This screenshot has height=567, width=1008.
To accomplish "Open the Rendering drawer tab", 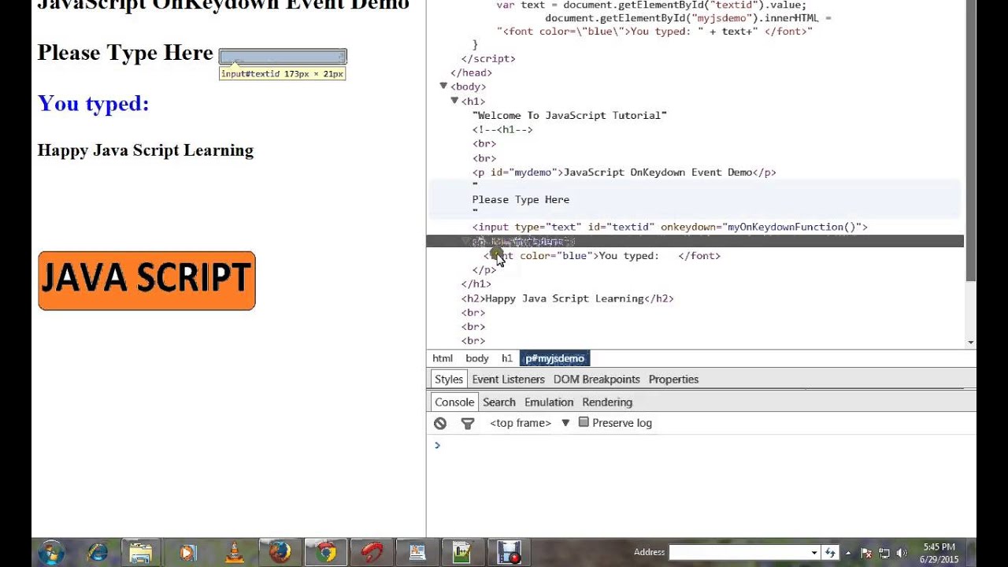I will (x=607, y=402).
